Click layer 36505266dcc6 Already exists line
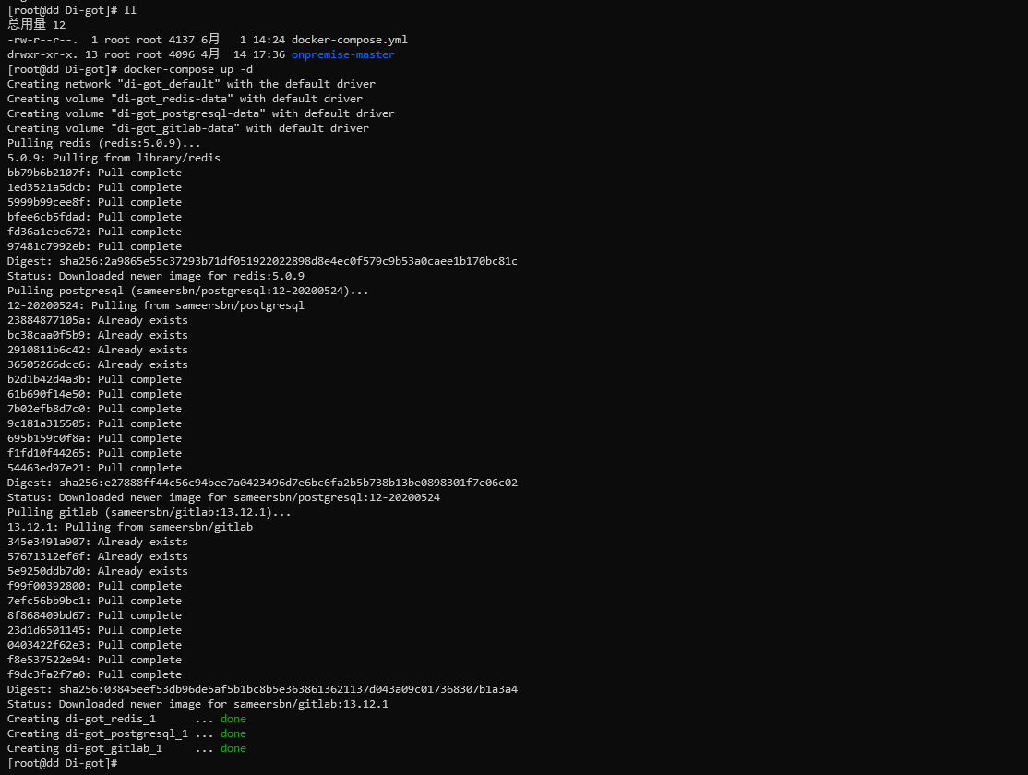 pyautogui.click(x=98, y=364)
